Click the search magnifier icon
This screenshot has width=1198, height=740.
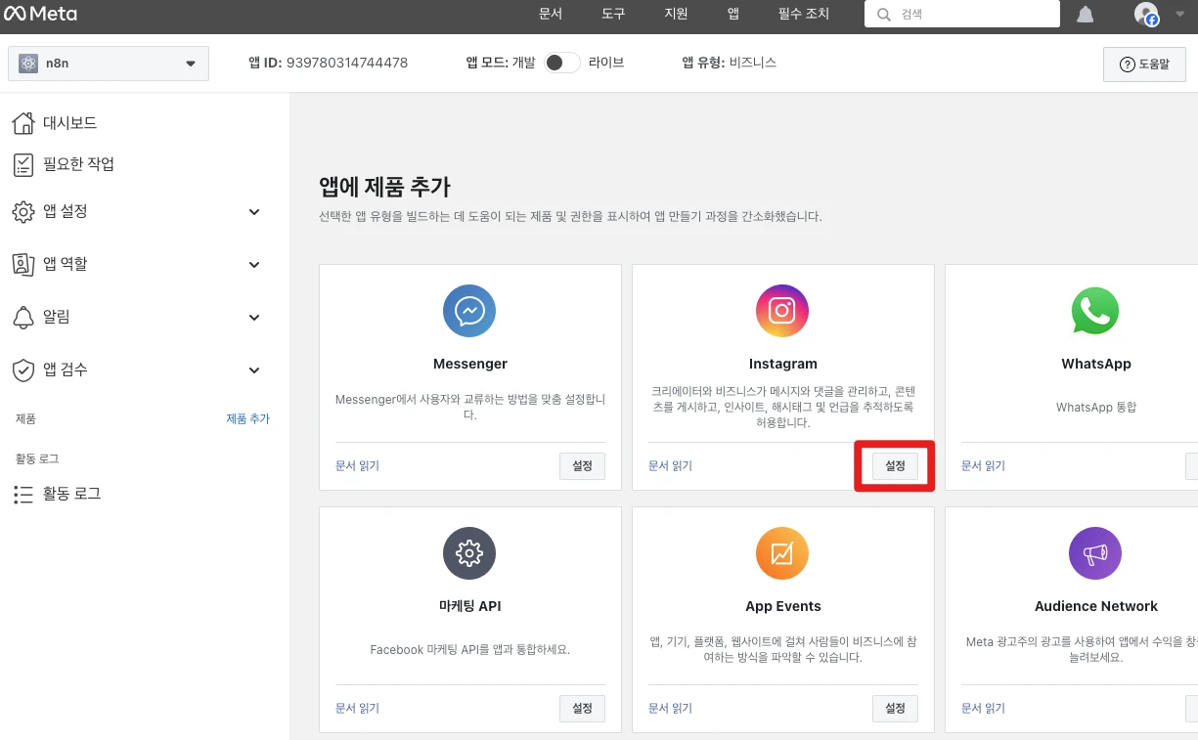[884, 15]
